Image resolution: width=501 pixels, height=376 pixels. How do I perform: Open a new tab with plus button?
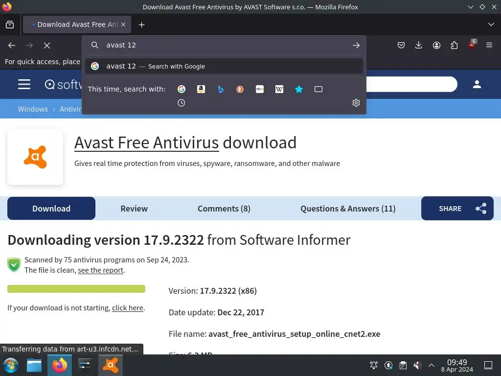coord(141,24)
